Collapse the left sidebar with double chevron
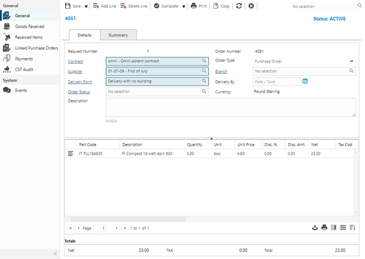 (55, 254)
